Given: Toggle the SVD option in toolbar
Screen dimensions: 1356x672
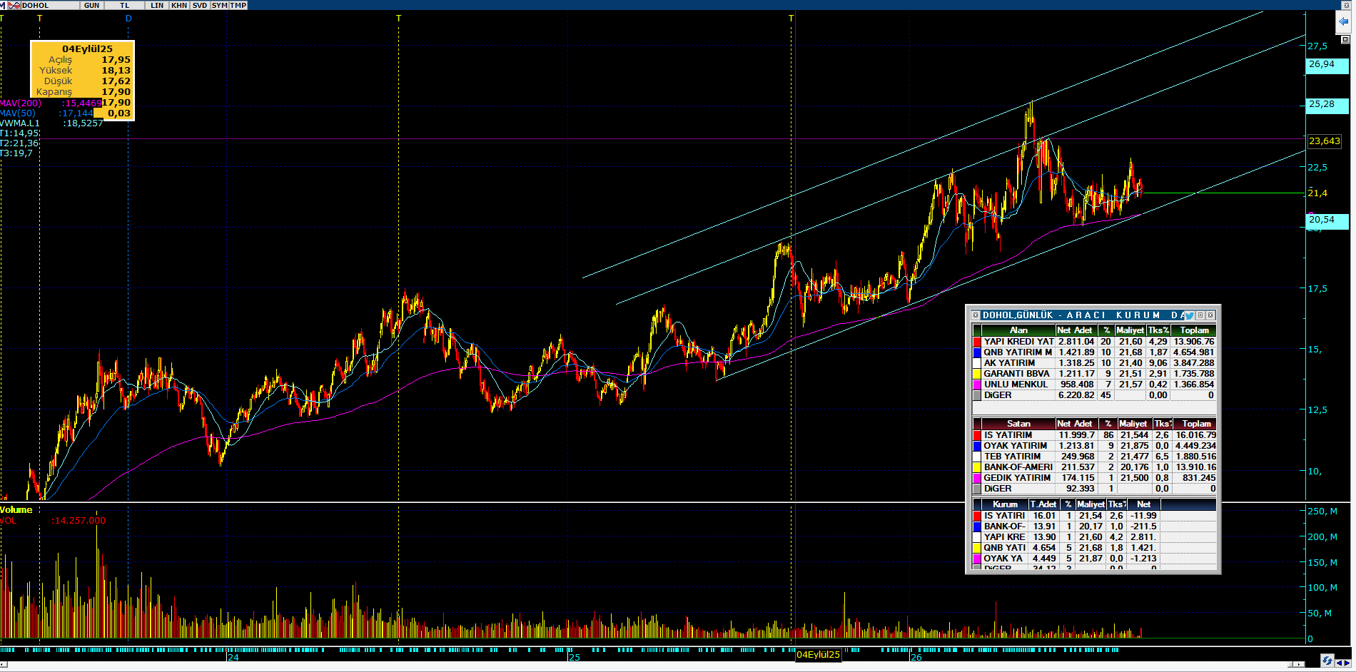Looking at the screenshot, I should click(x=200, y=5).
